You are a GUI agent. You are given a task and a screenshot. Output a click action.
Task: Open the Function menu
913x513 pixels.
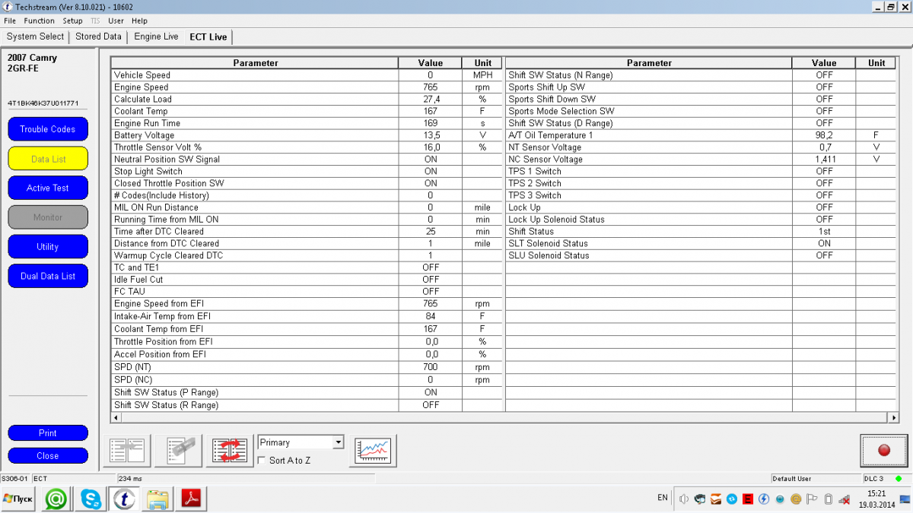[x=39, y=21]
